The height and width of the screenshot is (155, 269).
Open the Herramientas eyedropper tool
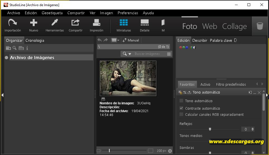point(55,23)
